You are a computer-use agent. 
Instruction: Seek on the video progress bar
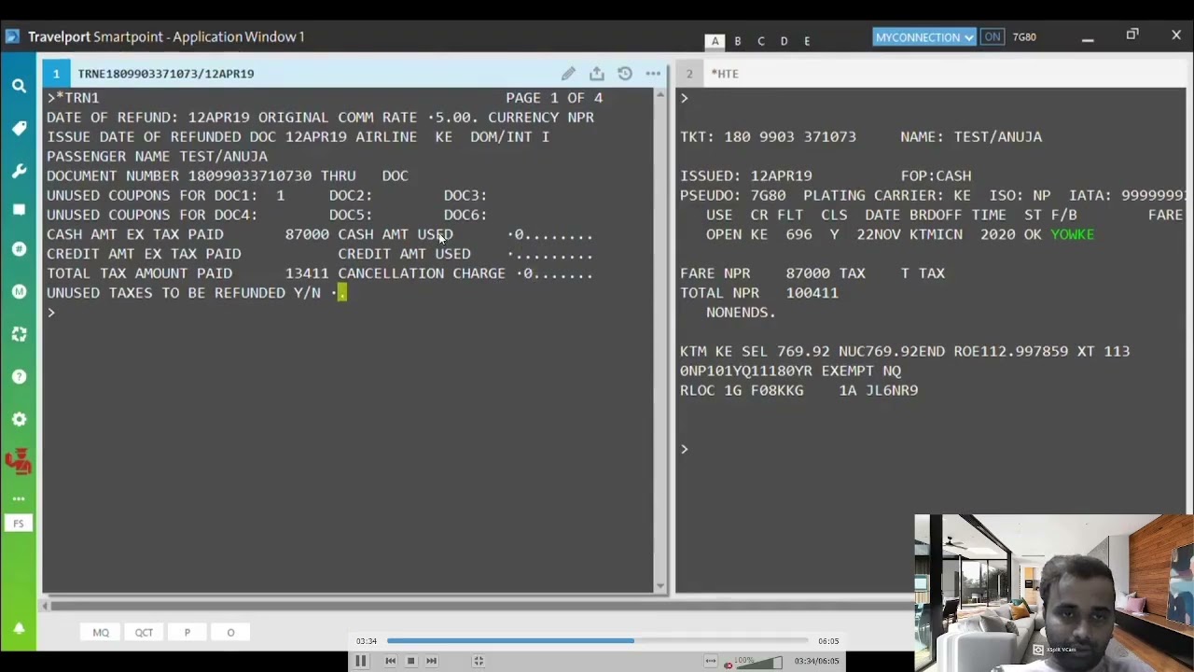point(597,641)
